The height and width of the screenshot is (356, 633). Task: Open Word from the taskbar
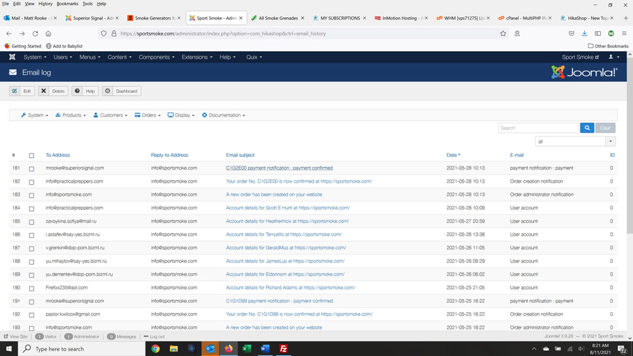coord(265,349)
